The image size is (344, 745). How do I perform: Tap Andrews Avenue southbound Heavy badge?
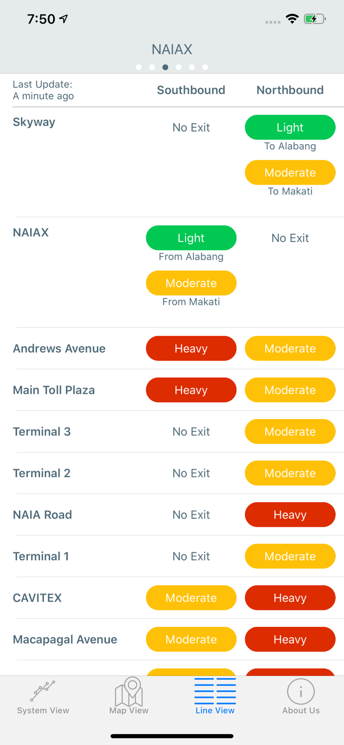coord(191,349)
